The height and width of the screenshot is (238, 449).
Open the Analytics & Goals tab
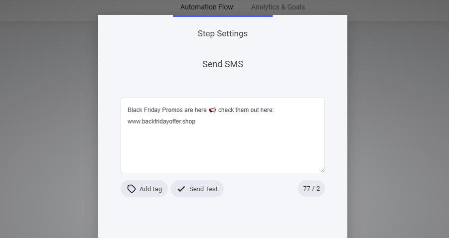pos(278,7)
